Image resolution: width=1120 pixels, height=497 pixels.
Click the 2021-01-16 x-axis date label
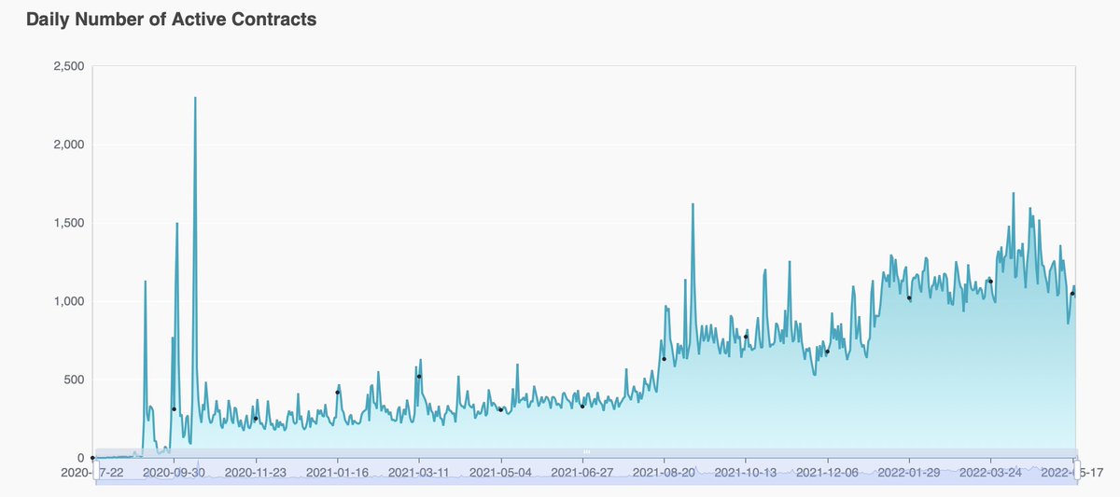tap(337, 473)
